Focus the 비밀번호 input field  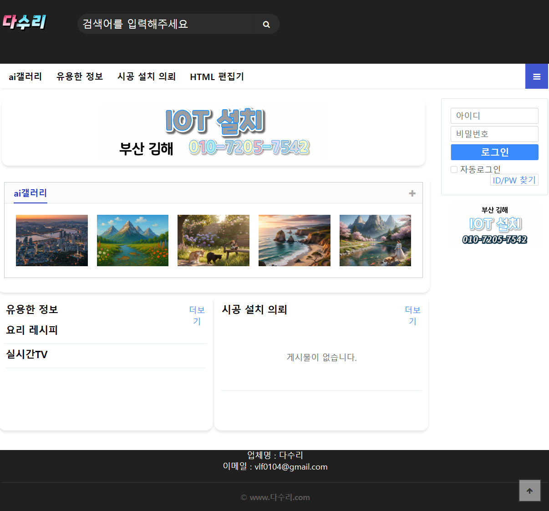(494, 134)
